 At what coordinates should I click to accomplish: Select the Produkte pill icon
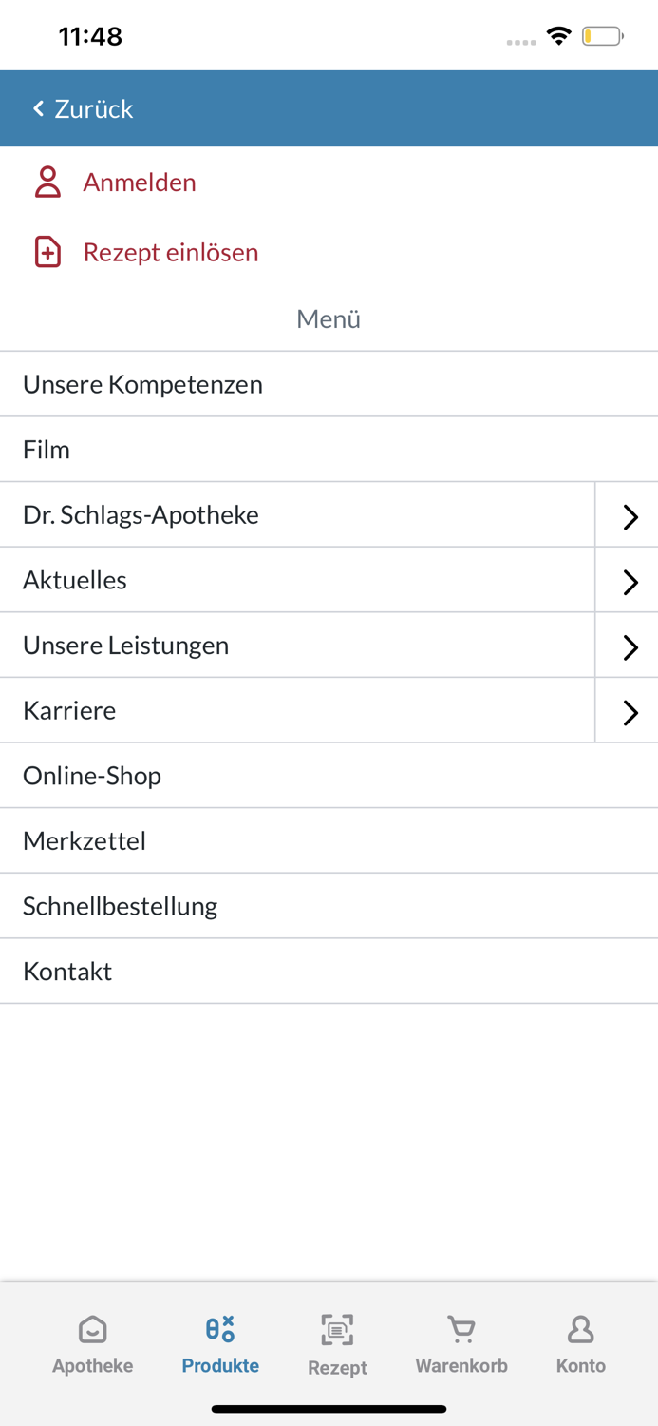[219, 1328]
